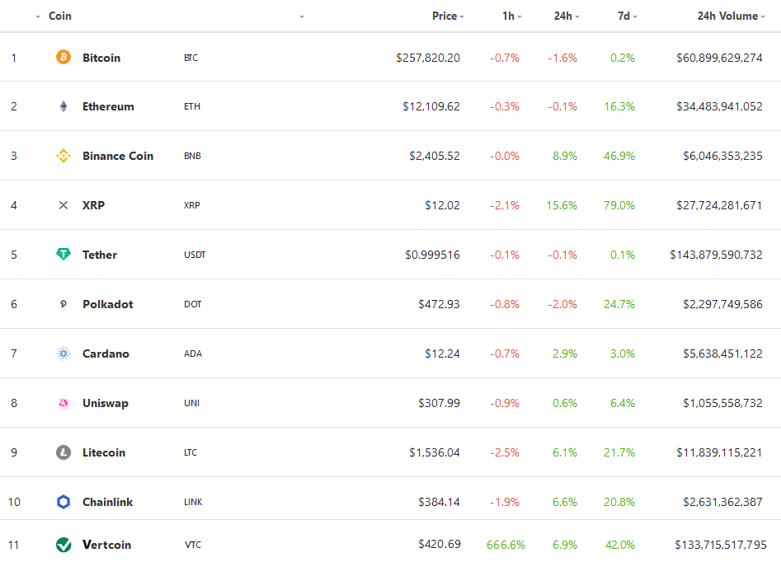Click Chainlink price $384.14
The image size is (781, 562).
(x=439, y=502)
